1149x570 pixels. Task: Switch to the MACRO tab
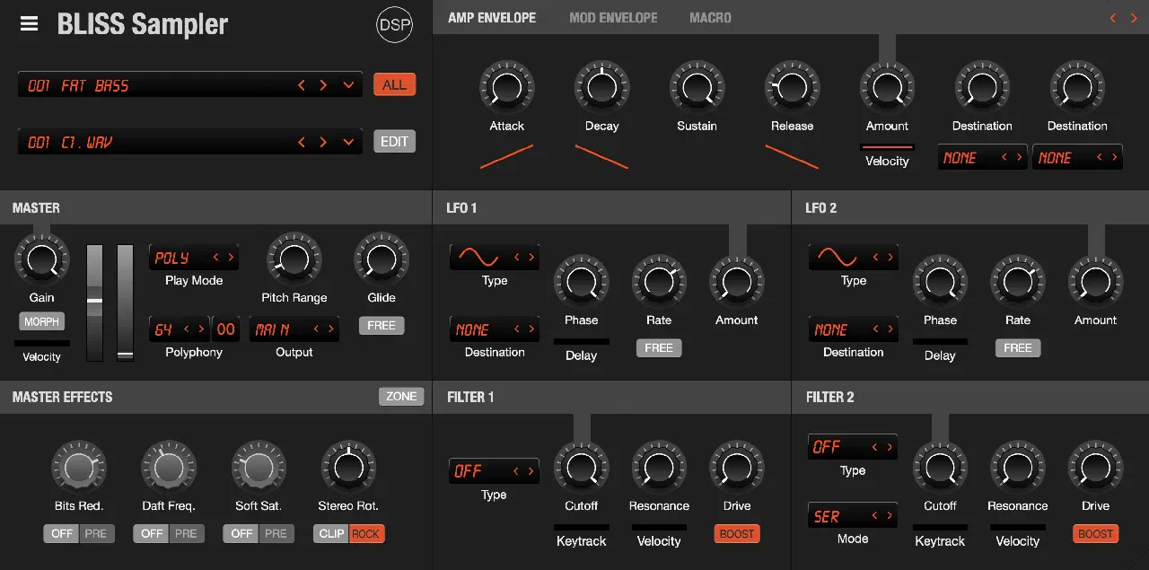(x=710, y=18)
